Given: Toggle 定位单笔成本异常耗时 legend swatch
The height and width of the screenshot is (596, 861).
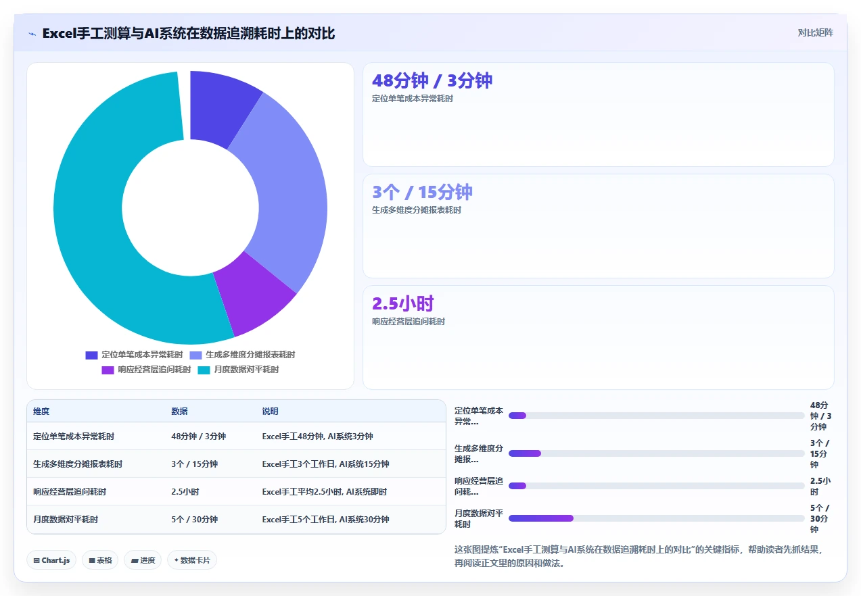Looking at the screenshot, I should (x=91, y=355).
